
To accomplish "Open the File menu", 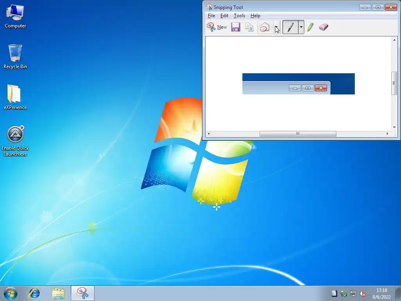I will (211, 16).
